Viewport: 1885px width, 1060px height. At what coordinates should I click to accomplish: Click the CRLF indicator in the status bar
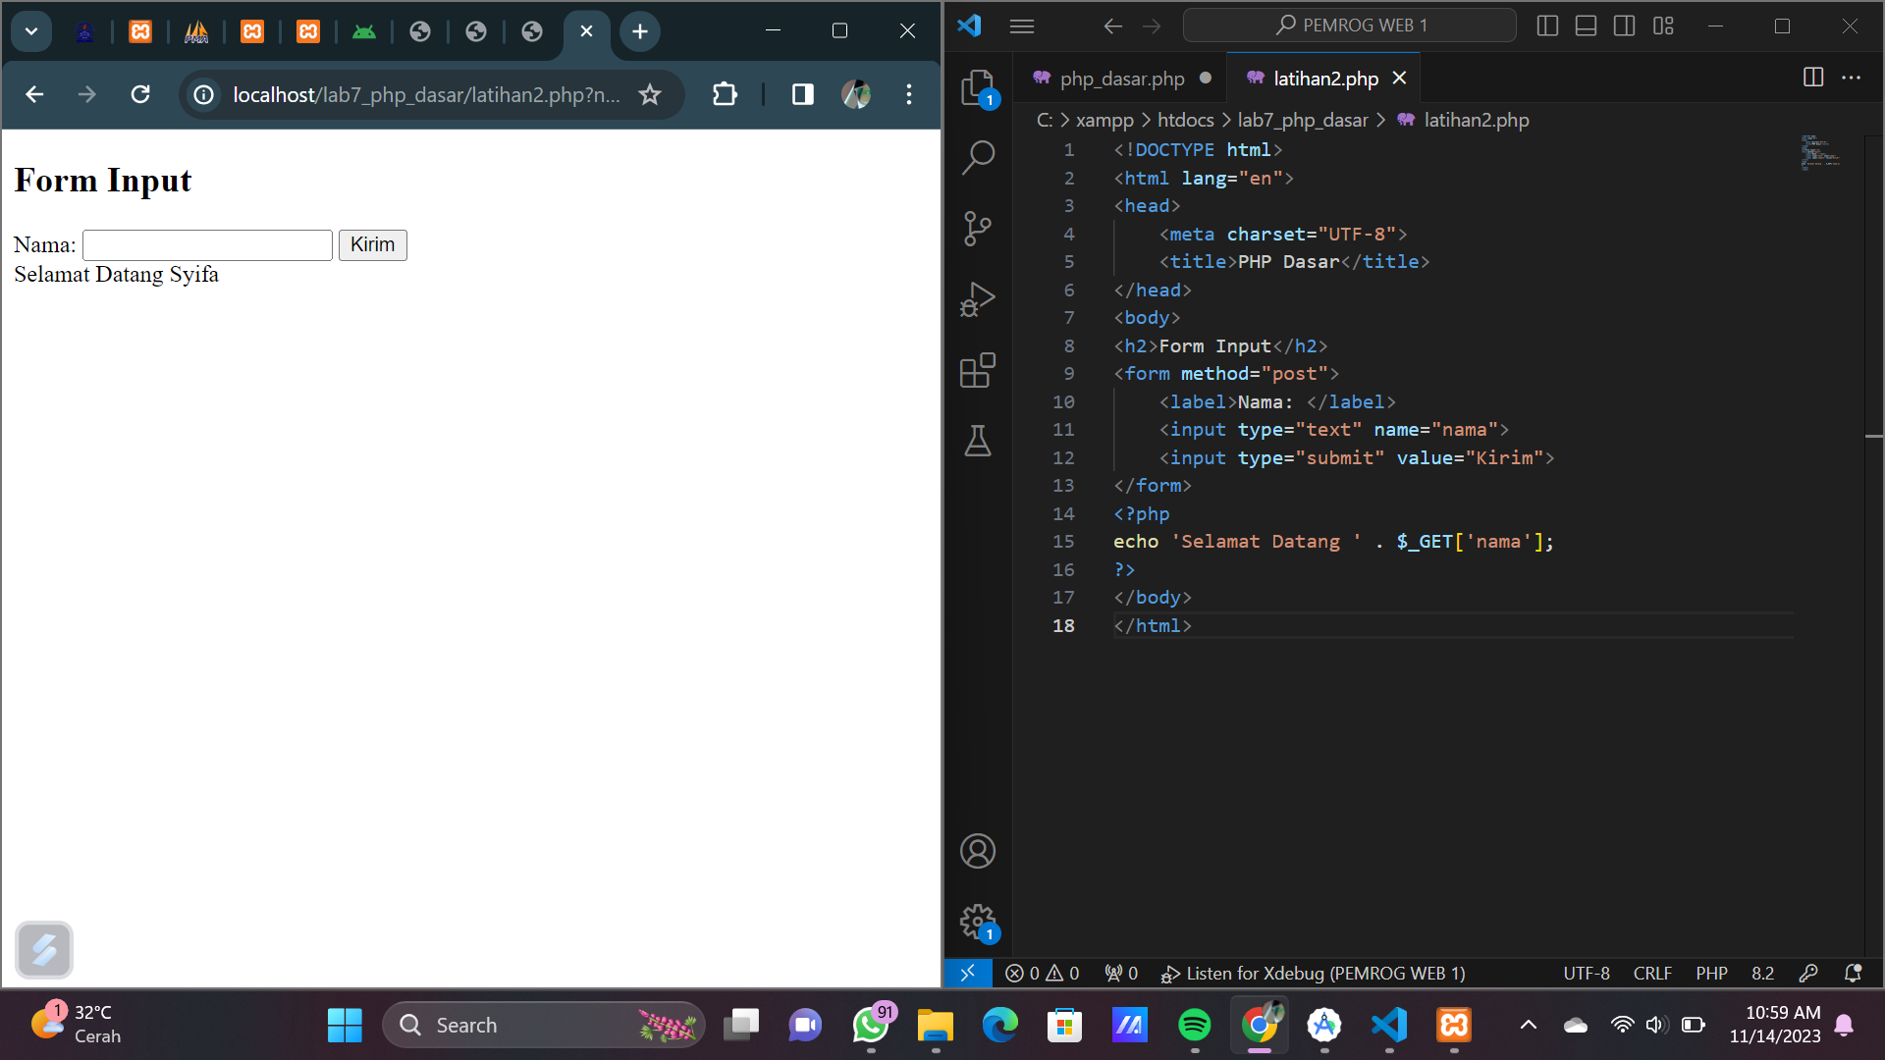coord(1652,973)
